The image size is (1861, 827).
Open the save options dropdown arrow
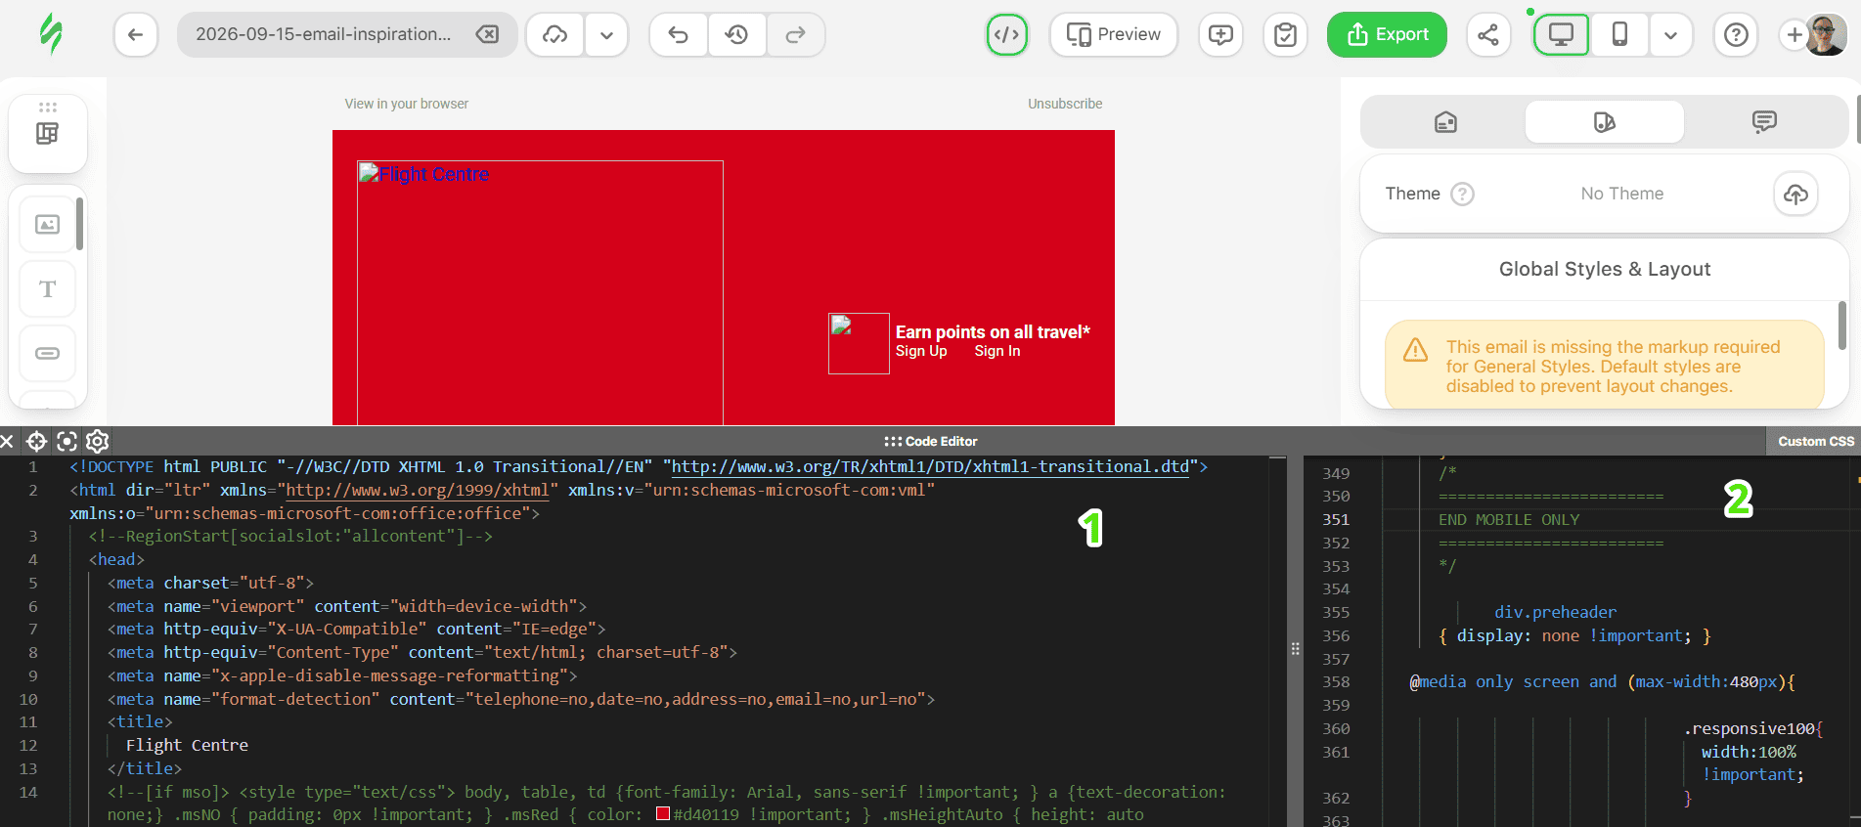(x=606, y=35)
